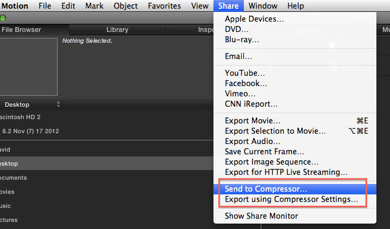390x229 pixels.
Task: Select the Desktop folder row
Action: click(106, 163)
